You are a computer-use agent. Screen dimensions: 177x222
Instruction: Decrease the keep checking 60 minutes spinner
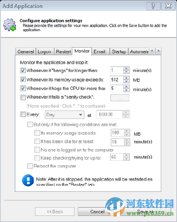click(x=126, y=159)
